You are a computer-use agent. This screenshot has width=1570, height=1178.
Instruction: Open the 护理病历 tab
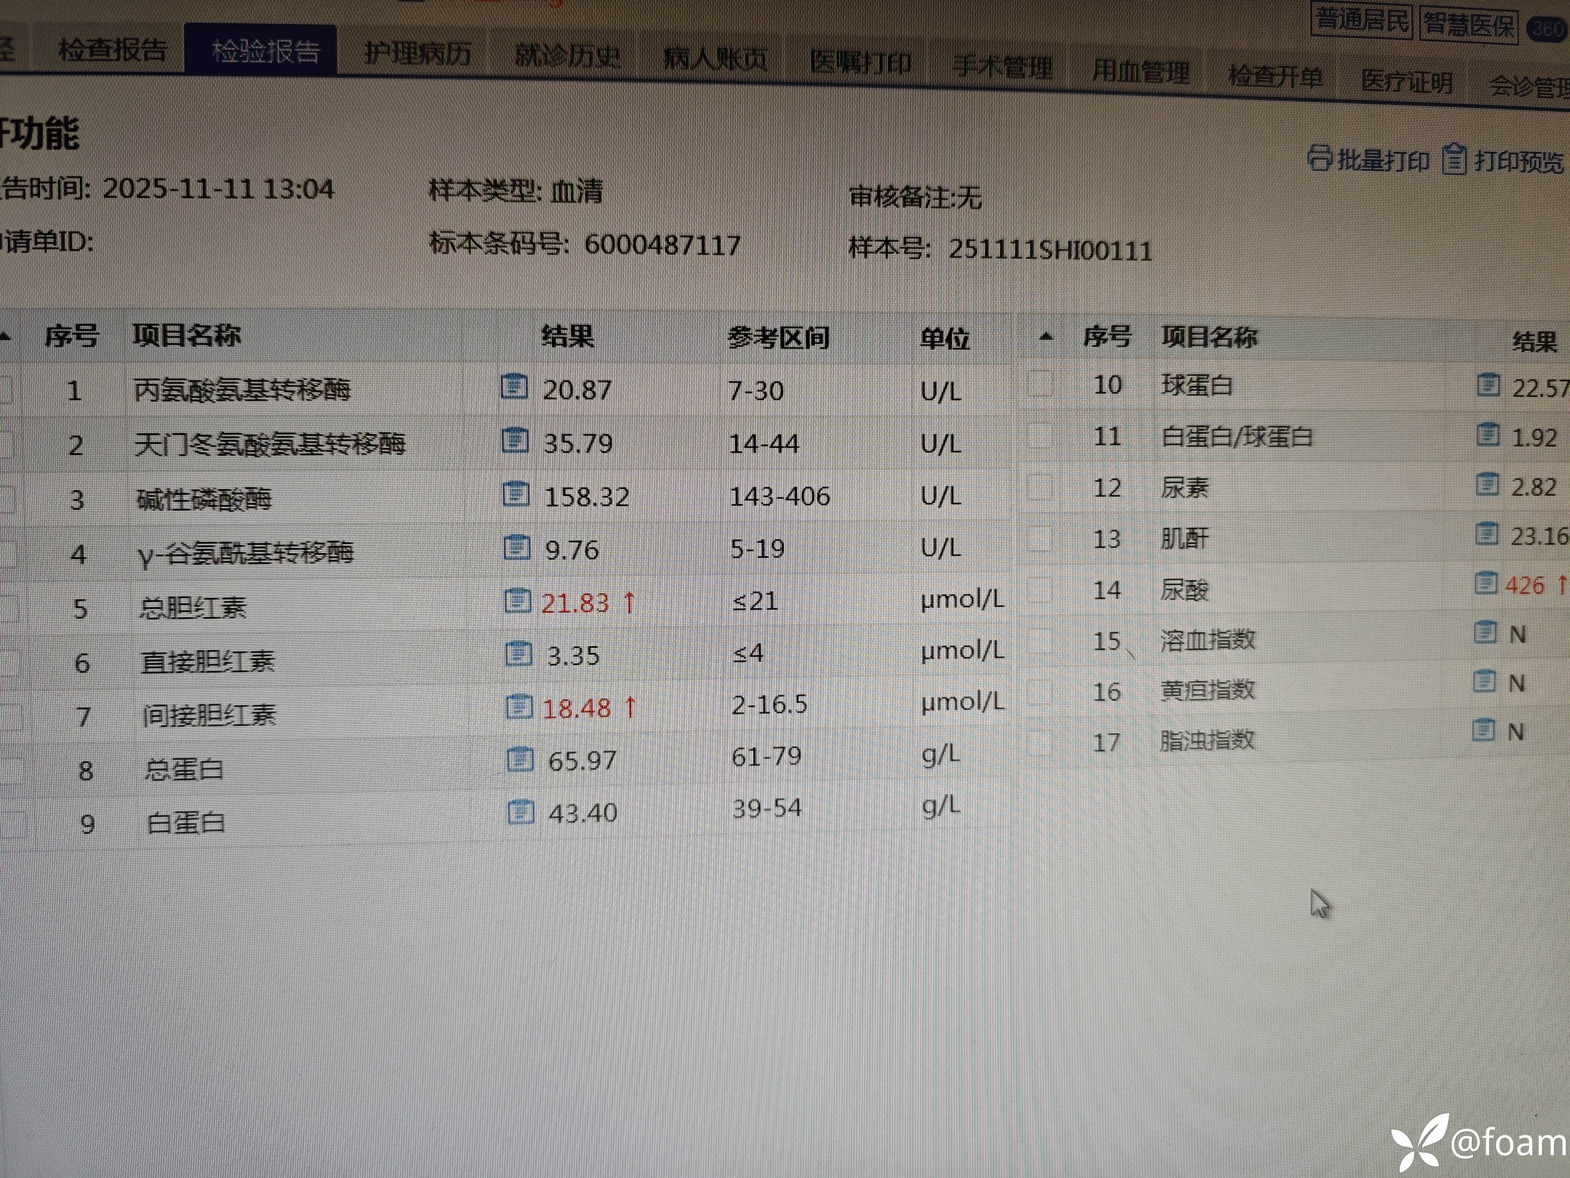click(x=417, y=54)
